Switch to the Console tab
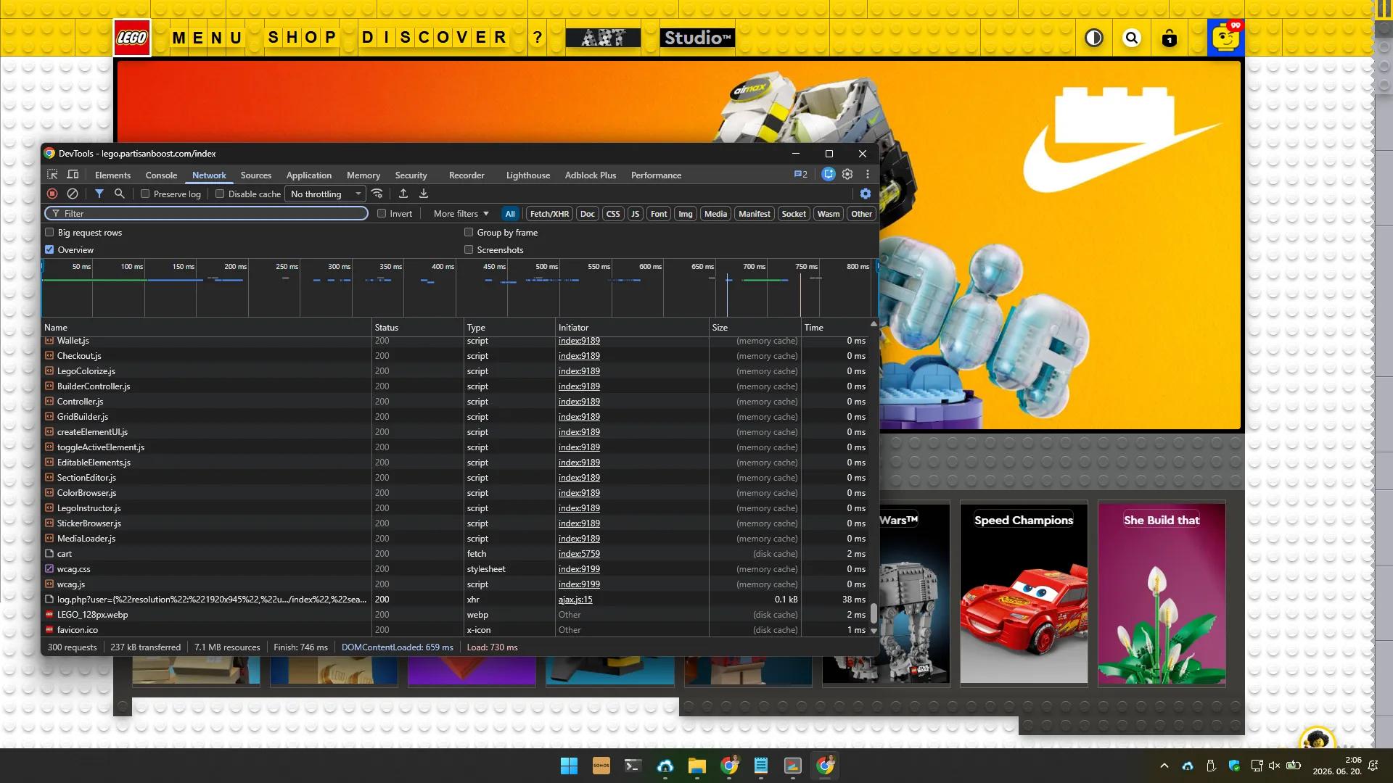 pos(161,175)
